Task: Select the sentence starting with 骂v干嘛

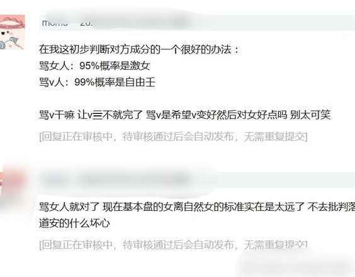Action: tap(185, 115)
